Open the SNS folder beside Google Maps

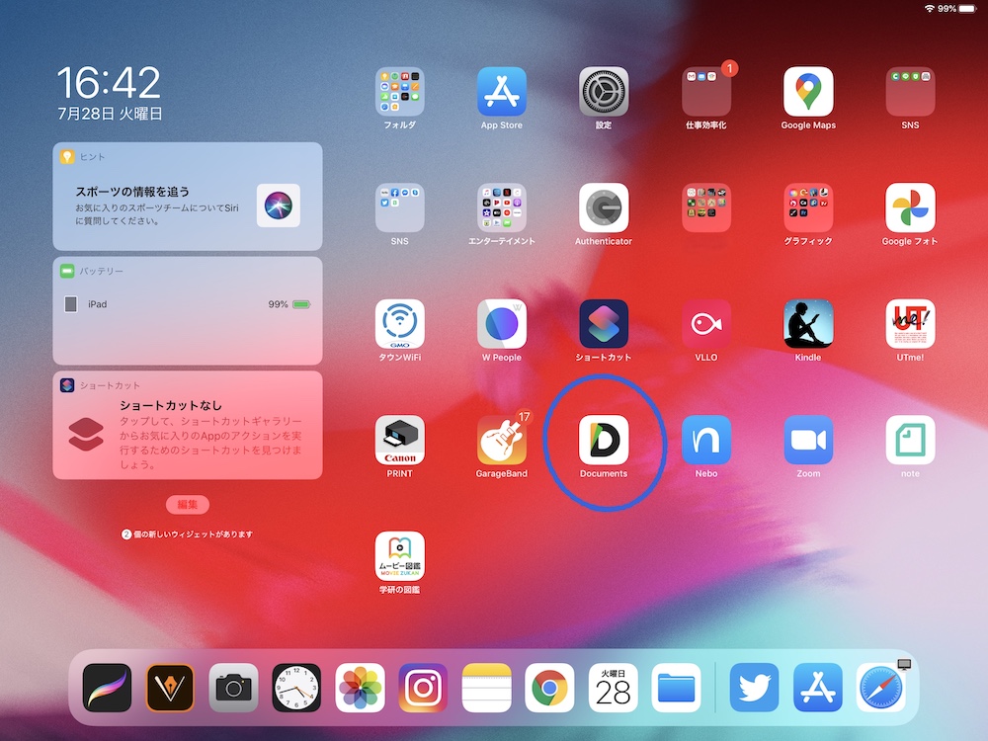[911, 91]
